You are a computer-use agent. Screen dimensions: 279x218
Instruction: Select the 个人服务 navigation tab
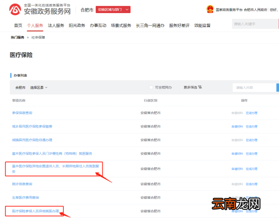35,26
